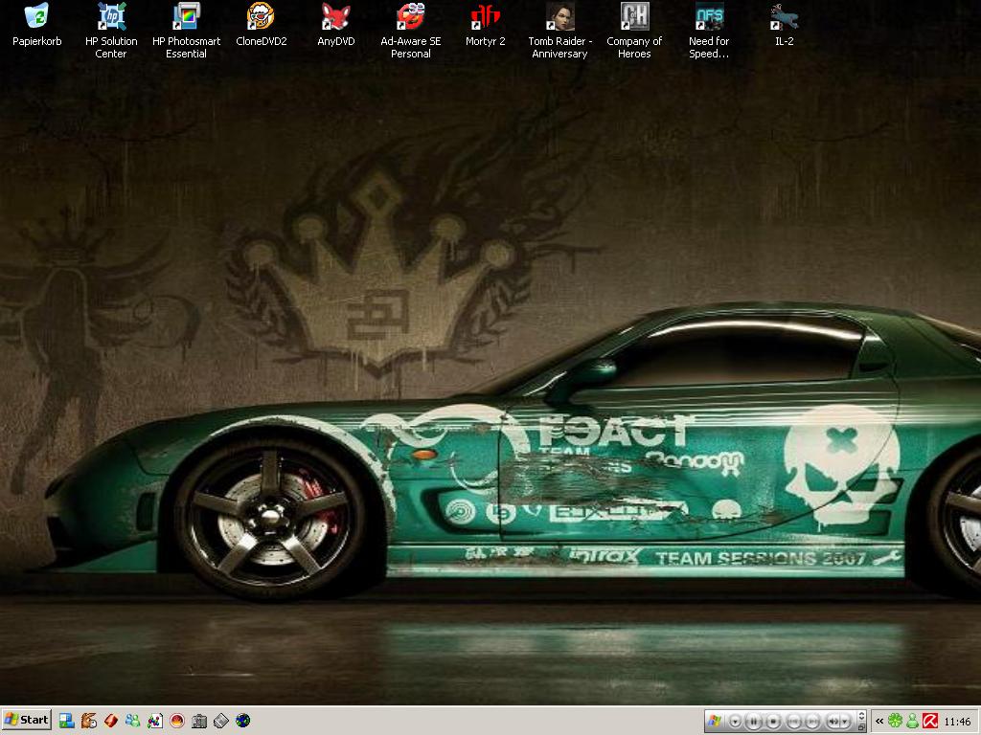Skip to previous track in media toolbar
981x735 pixels.
pos(794,722)
